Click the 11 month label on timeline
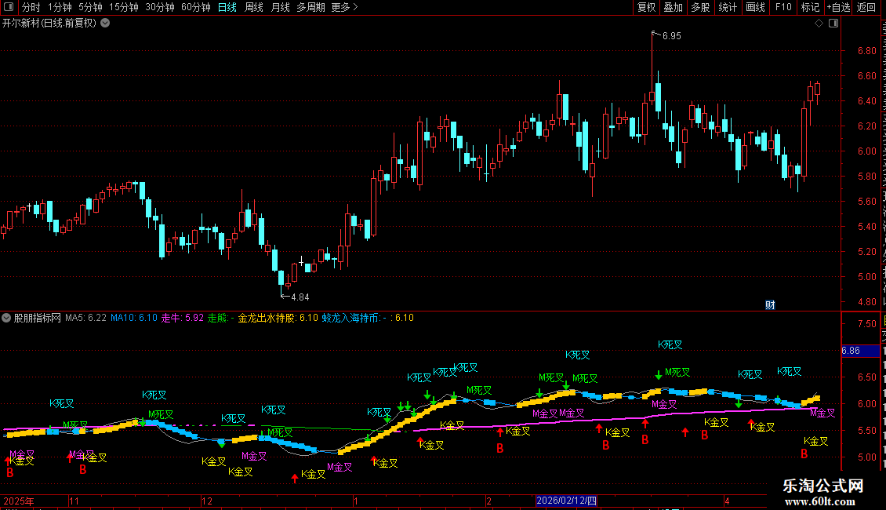 click(x=74, y=501)
